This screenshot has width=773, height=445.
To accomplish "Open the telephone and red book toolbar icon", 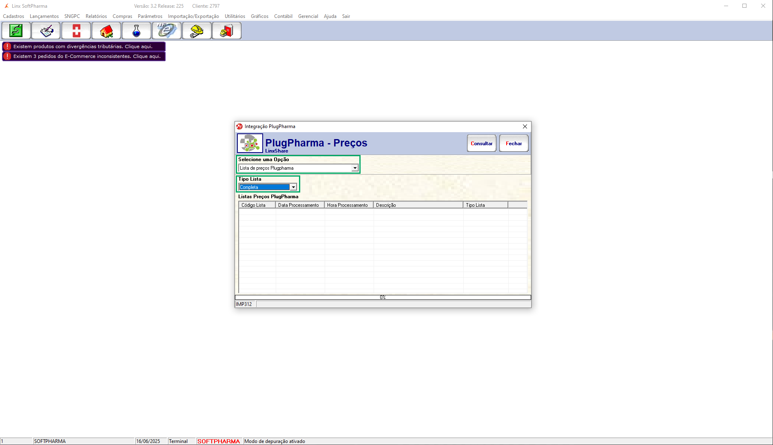I will (x=227, y=31).
